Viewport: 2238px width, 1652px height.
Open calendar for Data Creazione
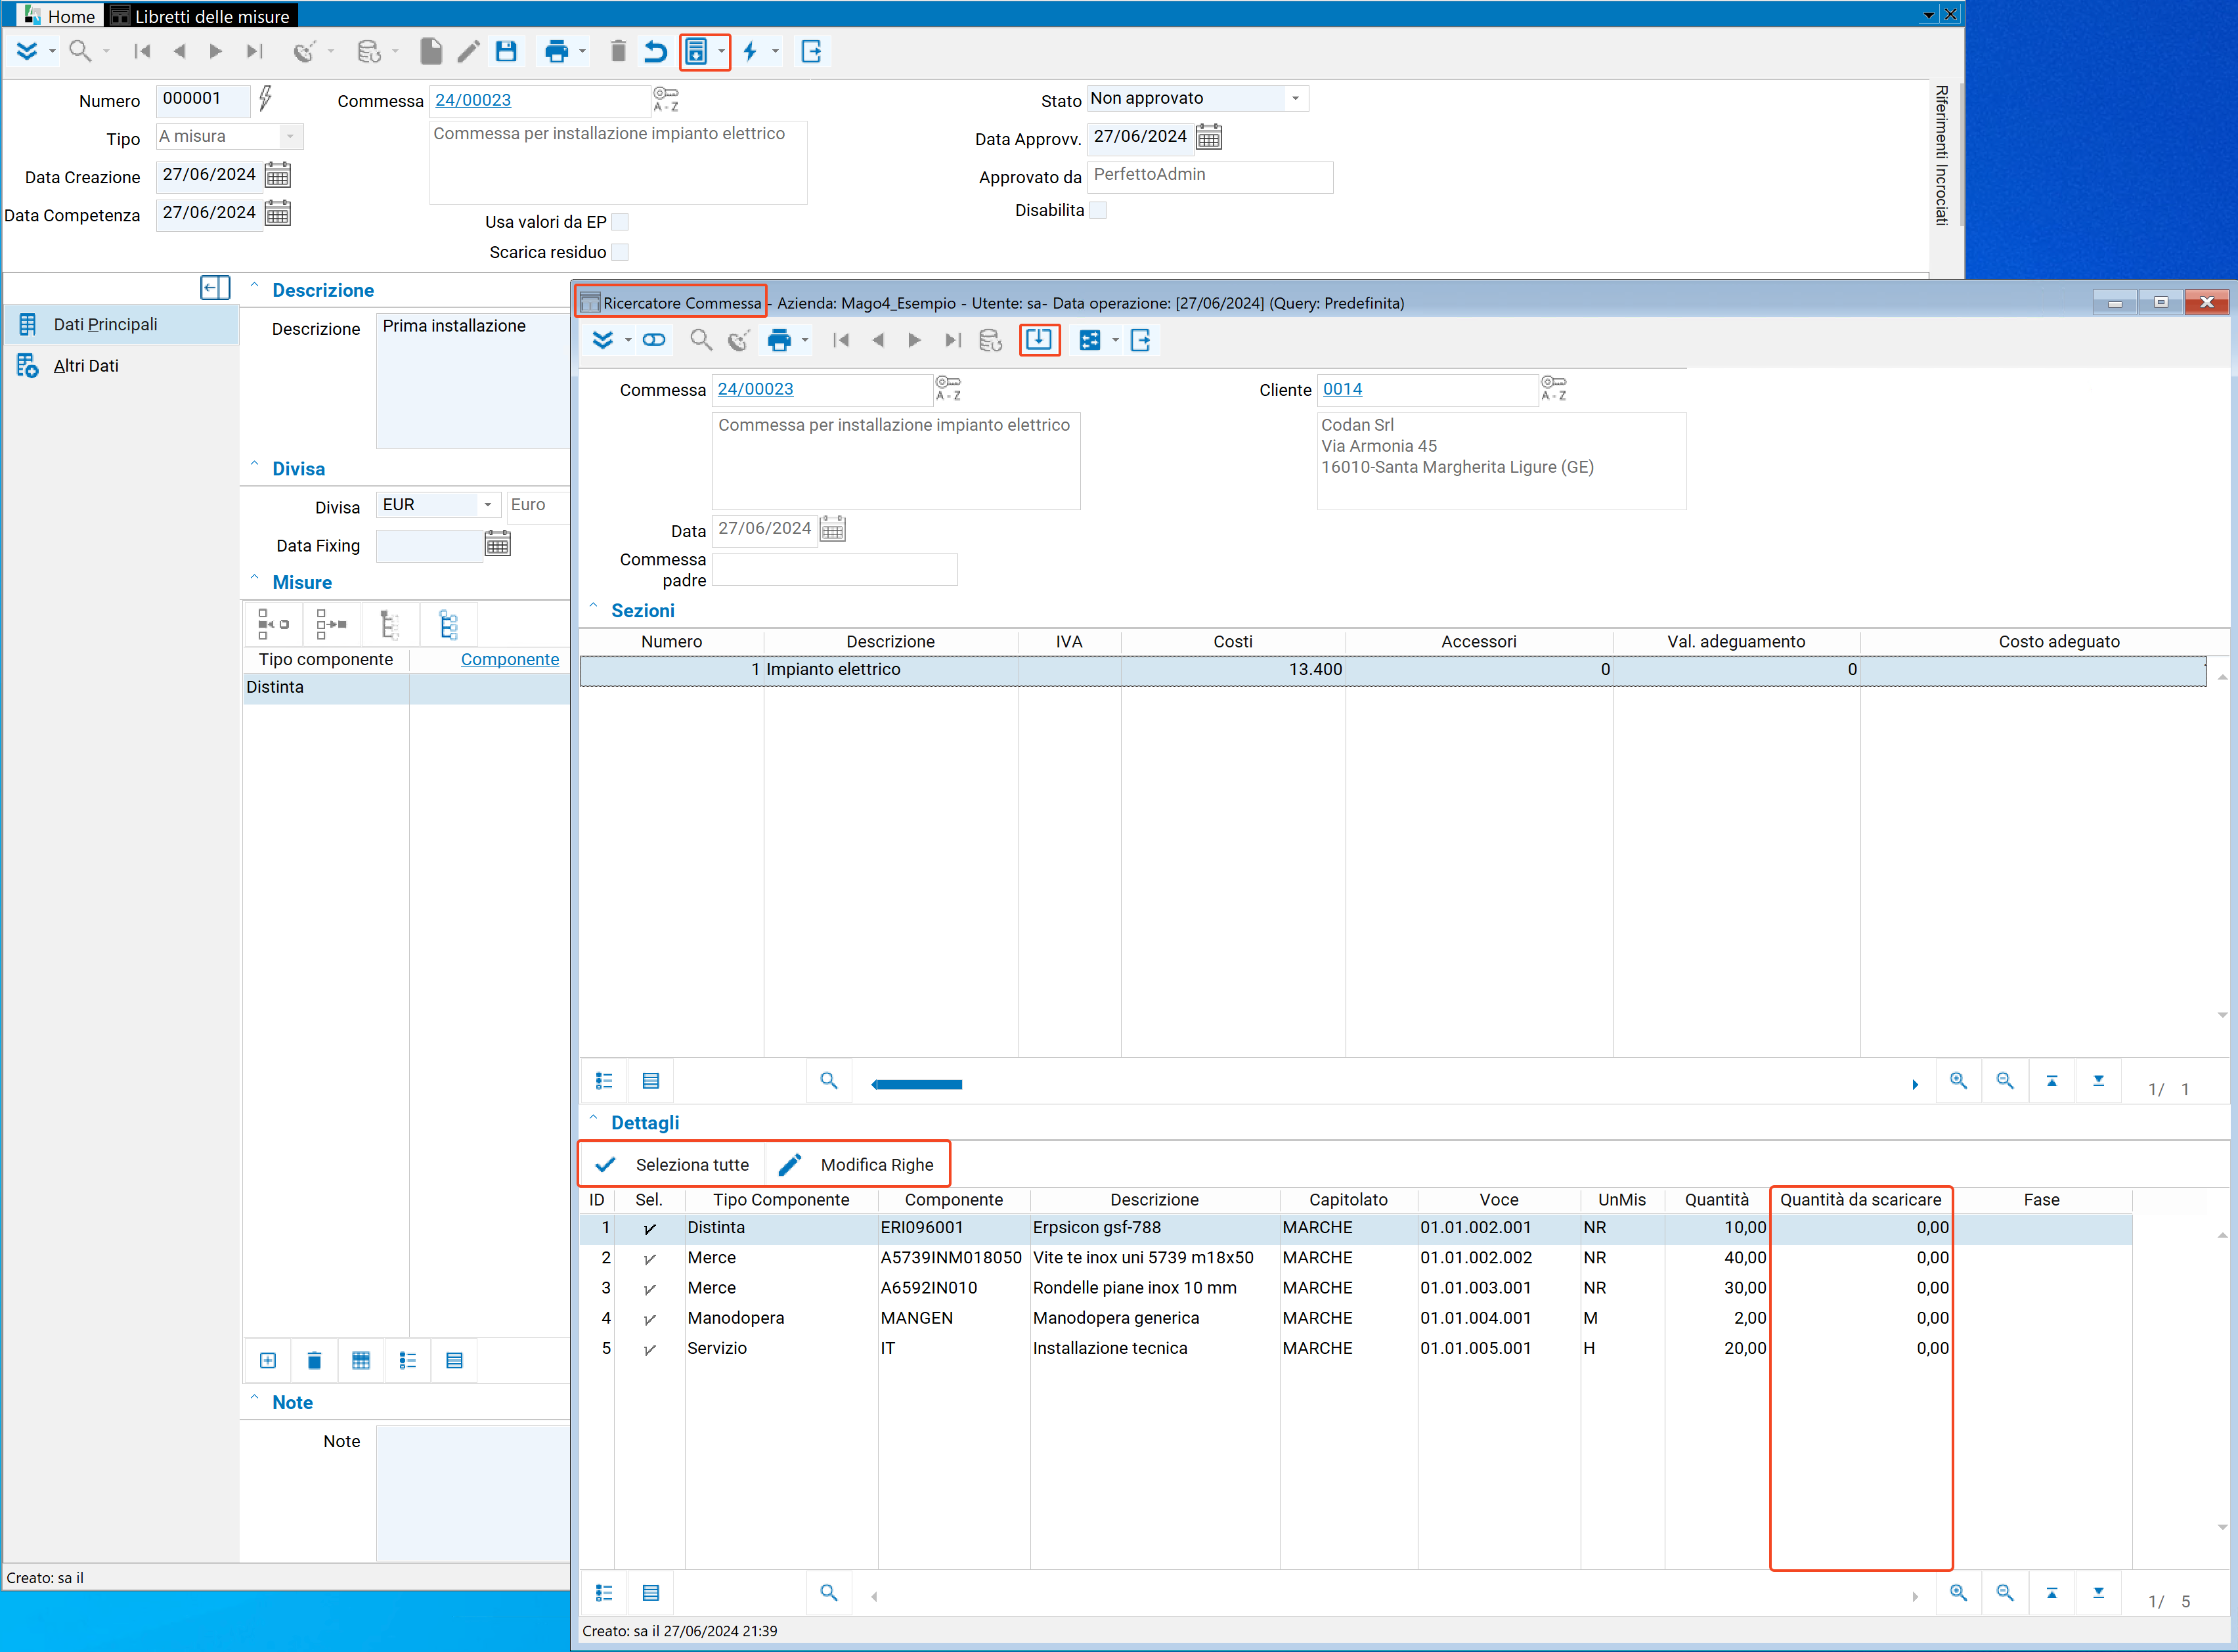tap(278, 176)
